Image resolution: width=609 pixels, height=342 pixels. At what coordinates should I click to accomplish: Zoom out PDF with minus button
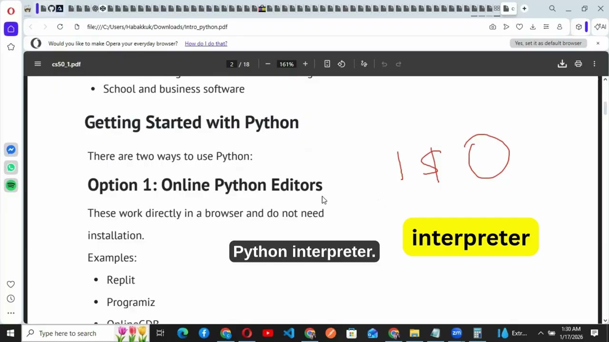268,64
